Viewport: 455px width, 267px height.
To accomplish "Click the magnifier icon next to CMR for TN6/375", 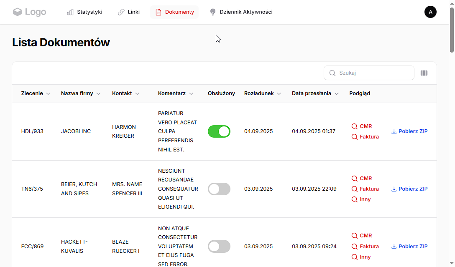I will click(355, 179).
